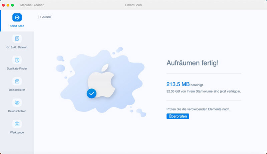
Task: Open the Werkzeuge toolbox icon
Action: pyautogui.click(x=17, y=124)
